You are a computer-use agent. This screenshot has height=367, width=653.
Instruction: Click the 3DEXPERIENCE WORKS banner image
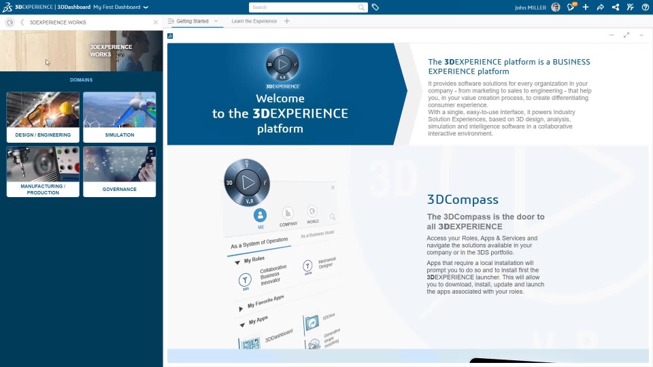tap(81, 51)
